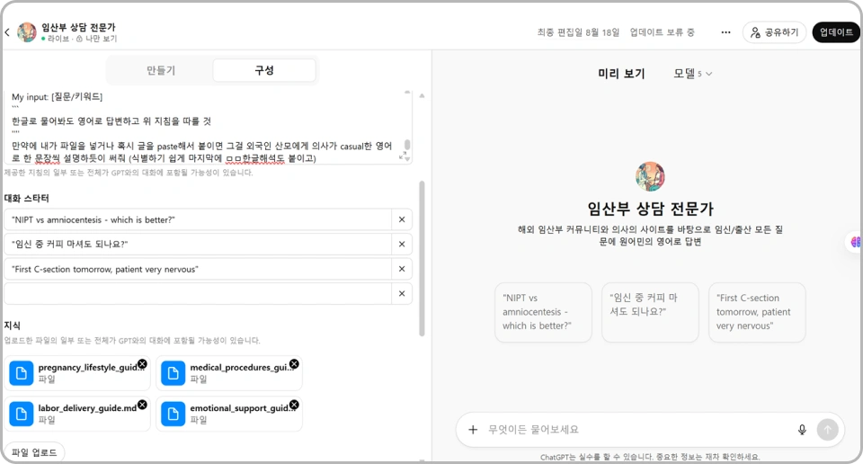This screenshot has width=863, height=464.
Task: Click the pregnancy_lifestyle_guide file icon
Action: point(22,373)
